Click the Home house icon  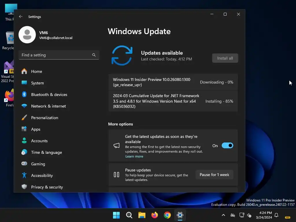[24, 71]
